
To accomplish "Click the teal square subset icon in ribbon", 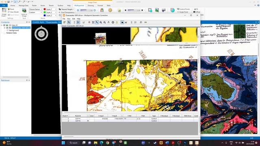I will 150,10.
